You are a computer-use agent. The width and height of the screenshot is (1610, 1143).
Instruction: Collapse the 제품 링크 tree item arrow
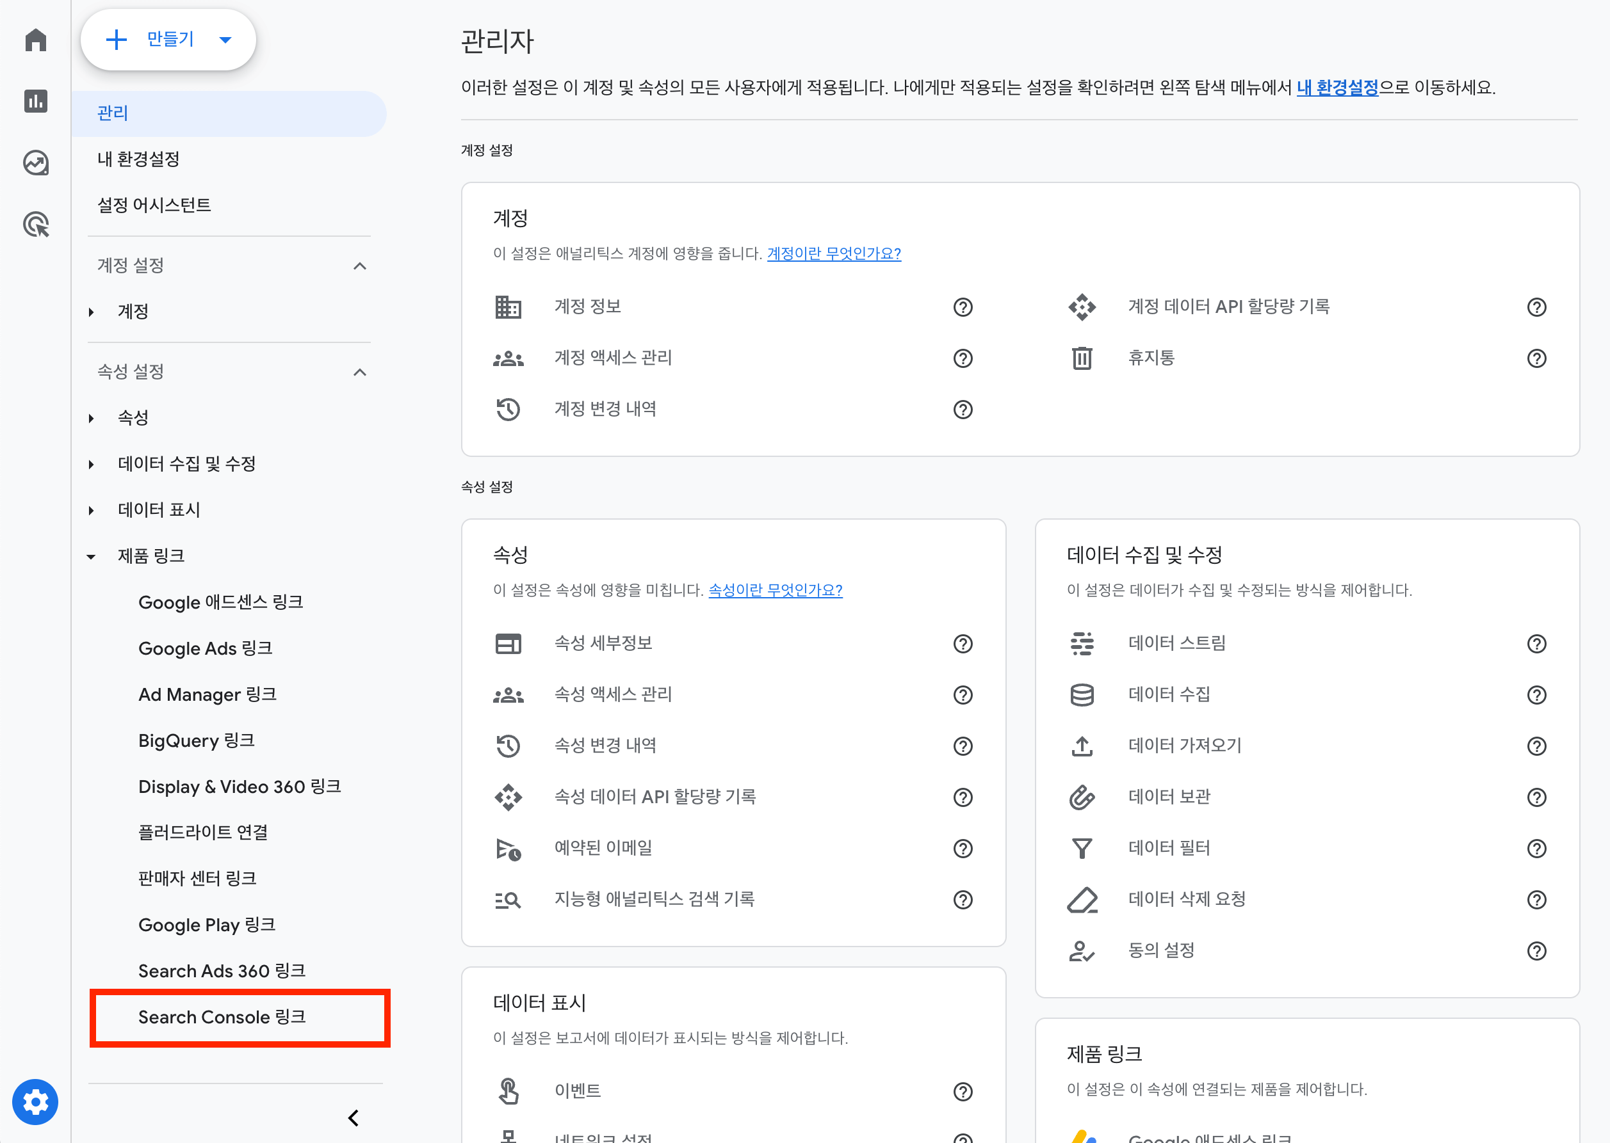click(x=91, y=557)
